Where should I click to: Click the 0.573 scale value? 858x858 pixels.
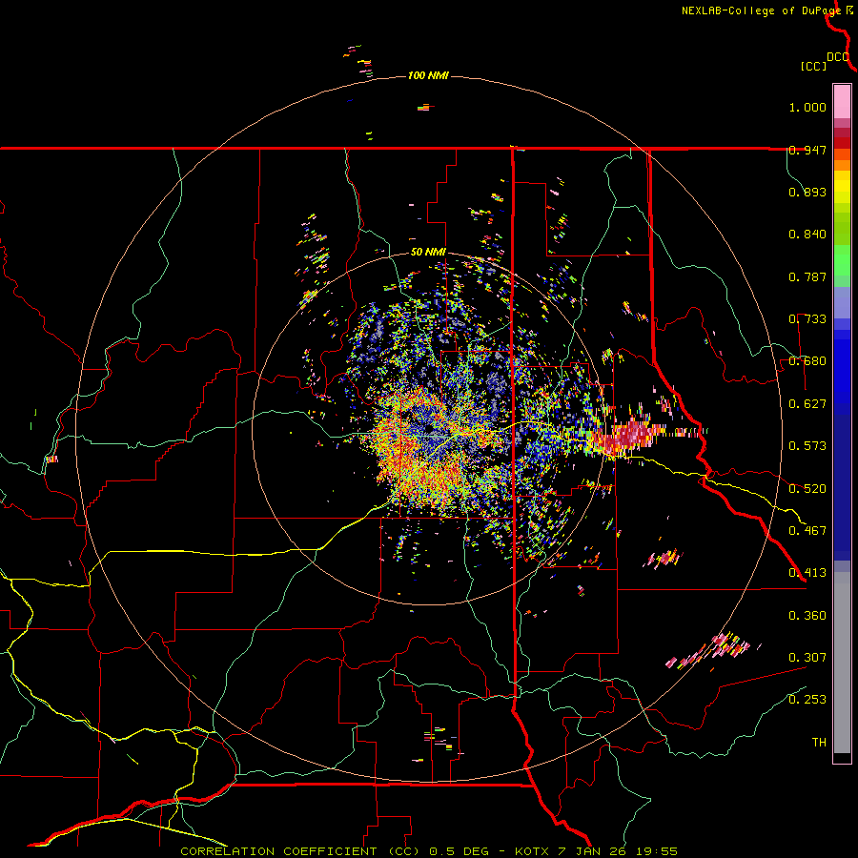point(807,446)
